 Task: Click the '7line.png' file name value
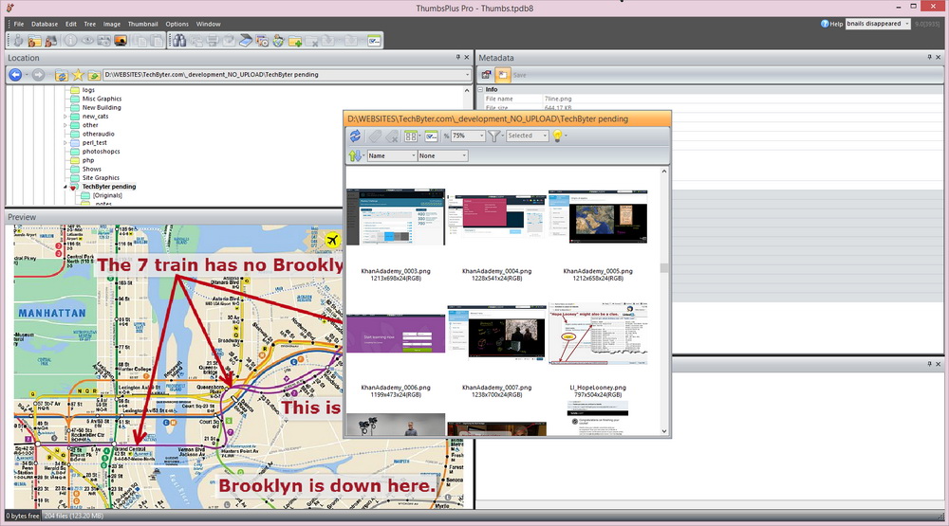click(557, 99)
